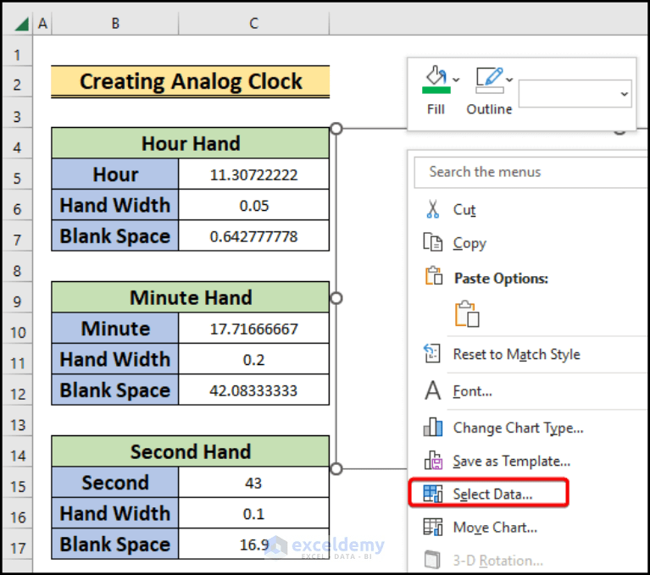Click cell with value 0.2

click(253, 359)
